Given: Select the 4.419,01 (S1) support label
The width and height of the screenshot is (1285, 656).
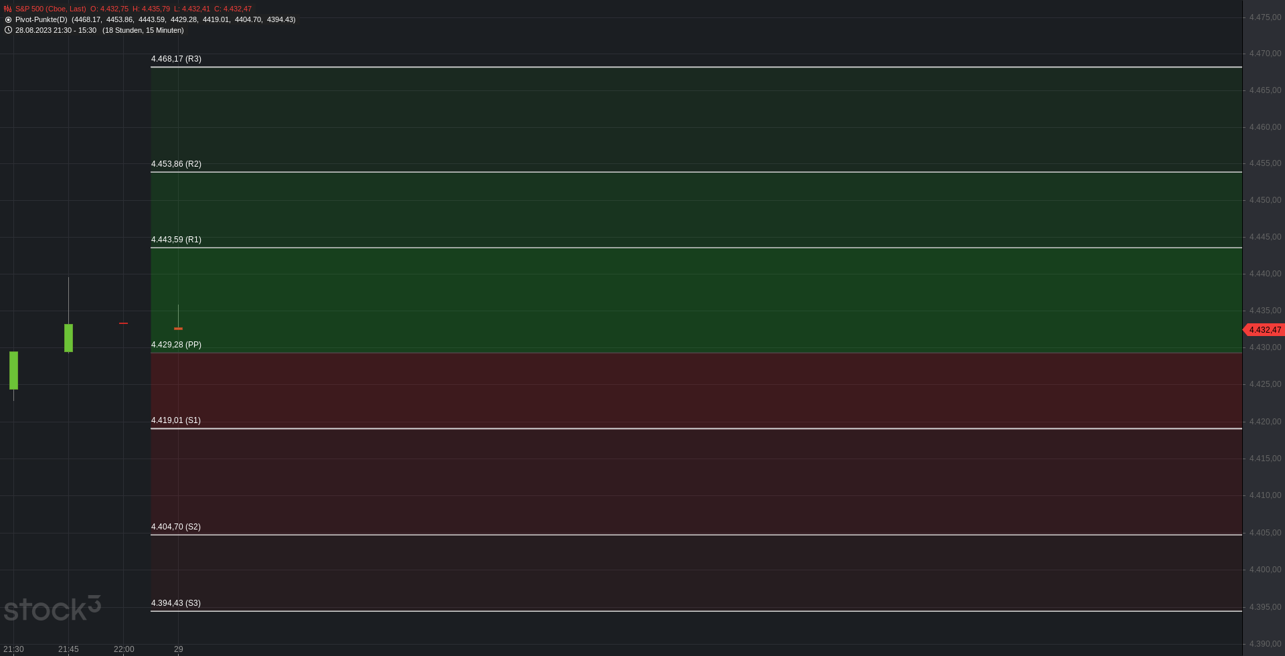Looking at the screenshot, I should tap(176, 420).
